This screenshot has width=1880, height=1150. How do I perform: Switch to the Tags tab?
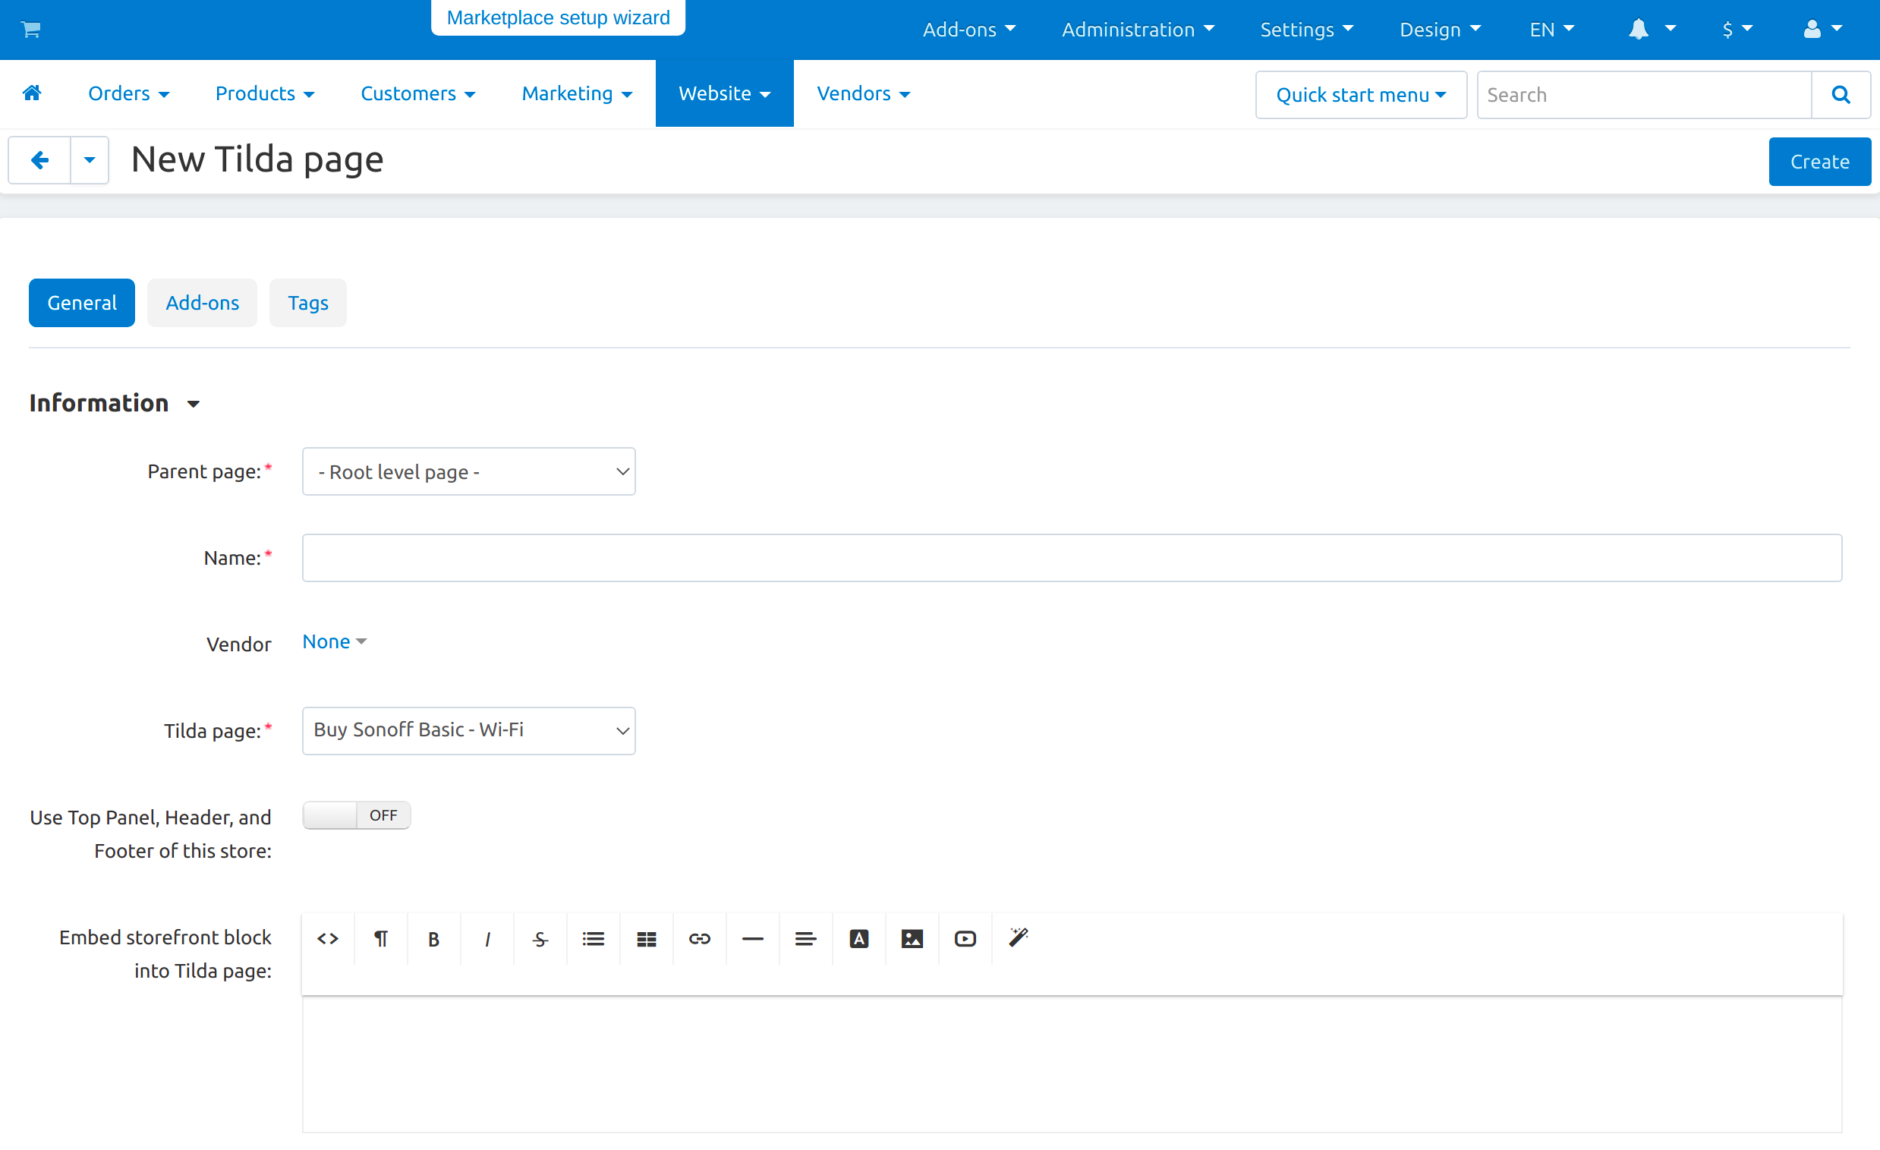coord(307,302)
